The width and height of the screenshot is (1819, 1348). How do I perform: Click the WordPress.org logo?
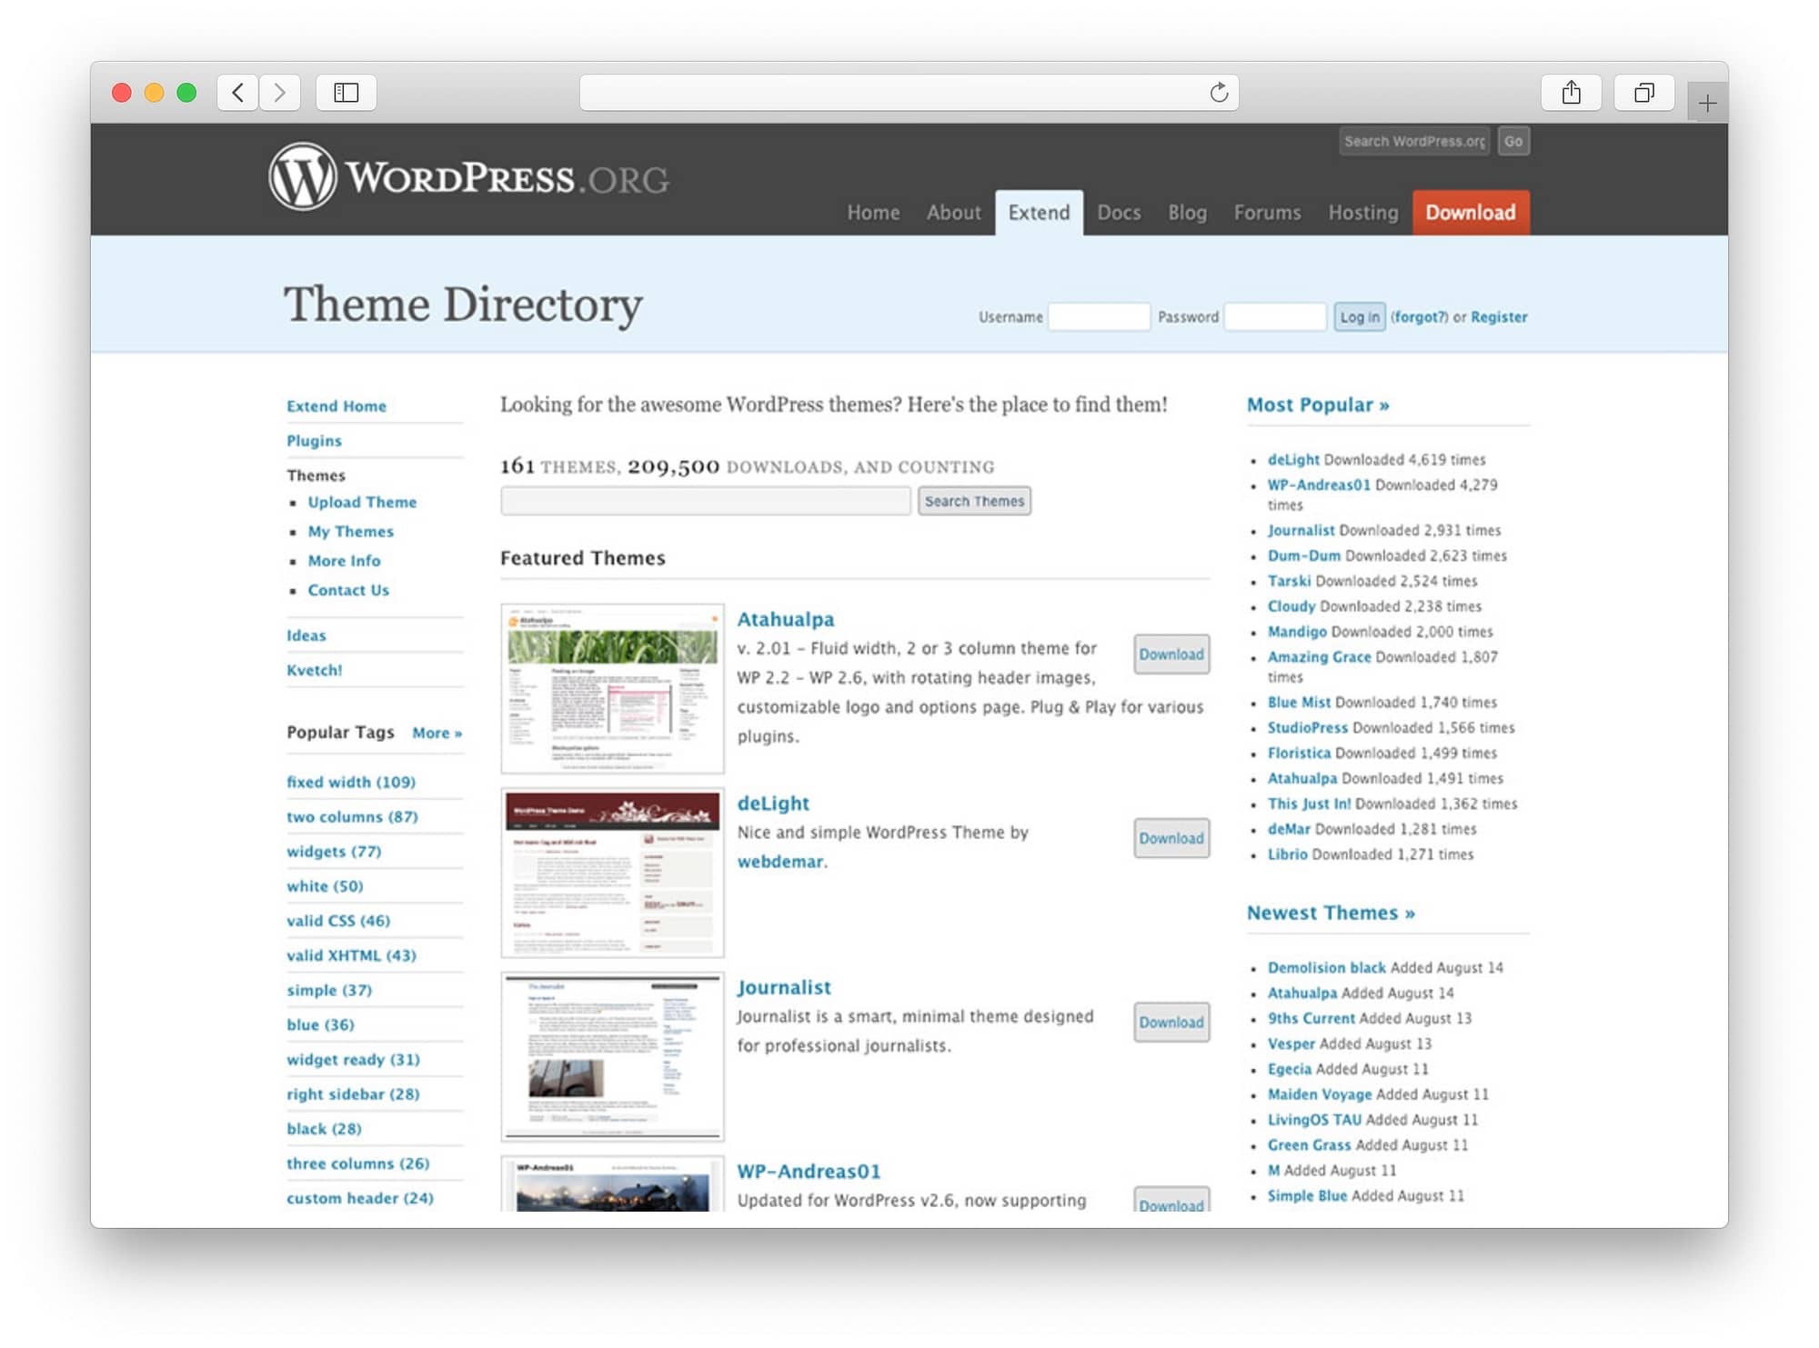[469, 177]
